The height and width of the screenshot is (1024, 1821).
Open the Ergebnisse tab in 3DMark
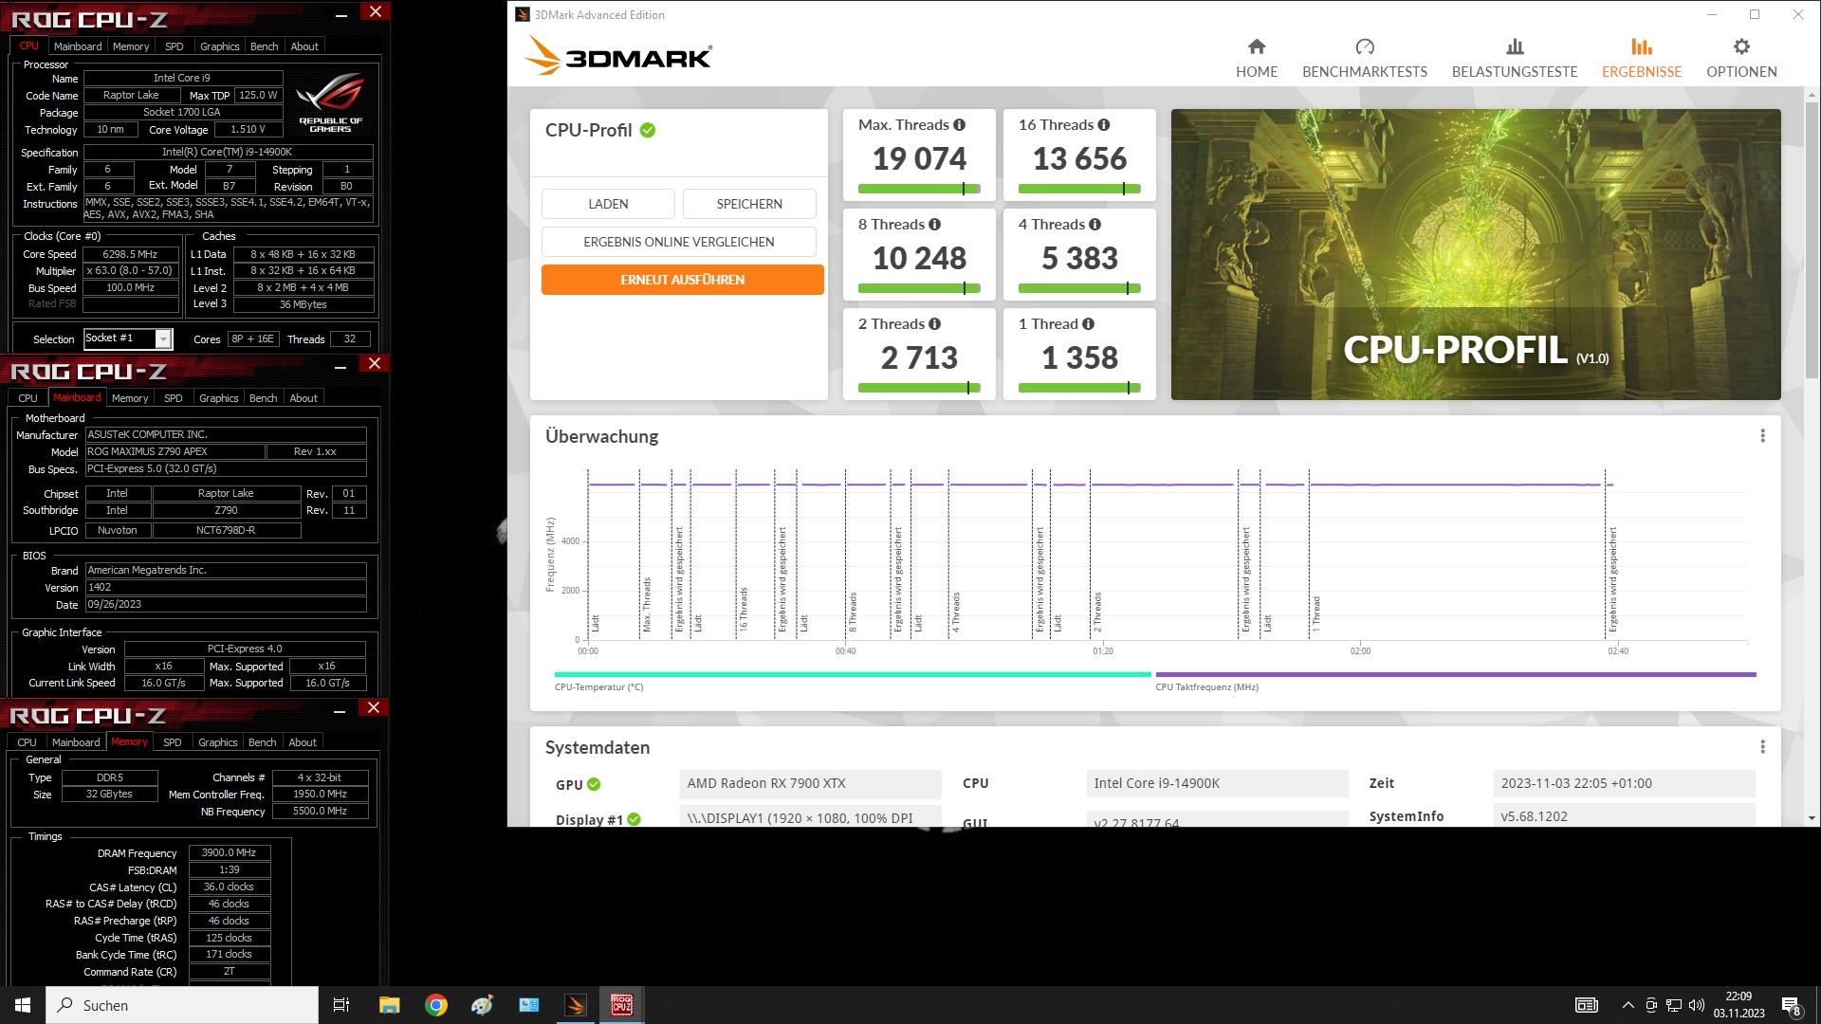point(1641,57)
